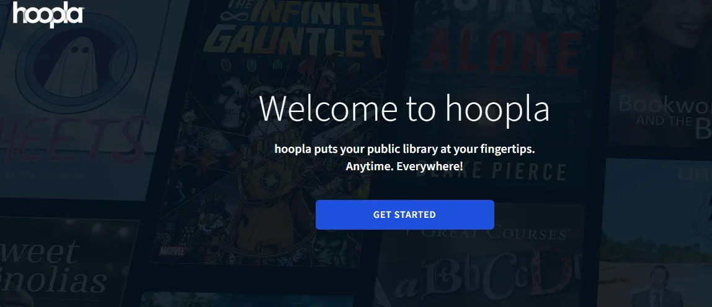Click the Marvel logo on the comic

pyautogui.click(x=173, y=250)
